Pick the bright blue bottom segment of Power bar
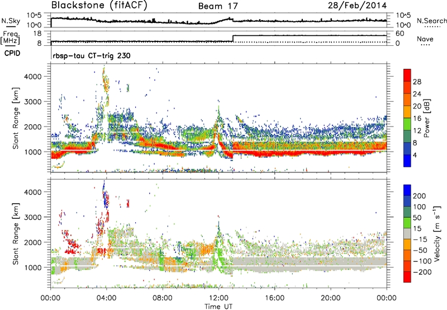The height and width of the screenshot is (310, 447). click(x=407, y=161)
